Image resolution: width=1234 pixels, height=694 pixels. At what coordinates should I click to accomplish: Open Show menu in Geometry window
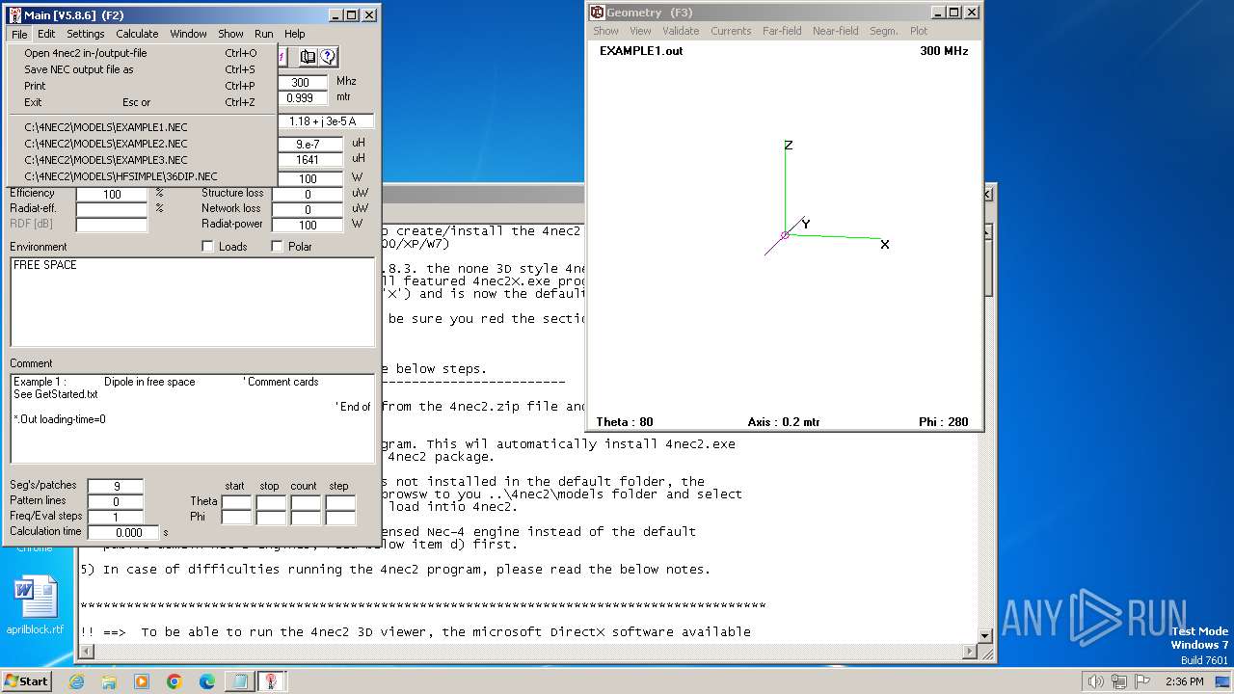click(605, 31)
